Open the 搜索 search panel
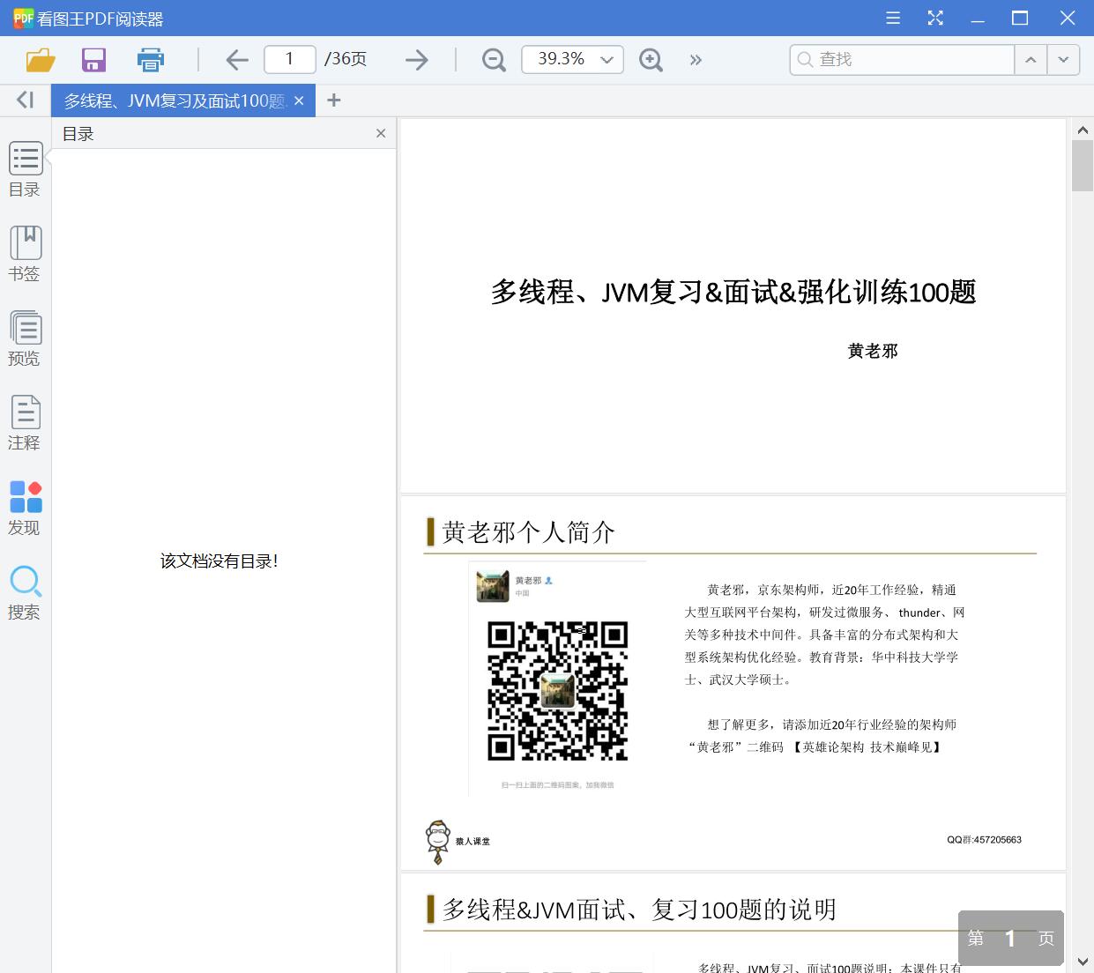 click(25, 592)
